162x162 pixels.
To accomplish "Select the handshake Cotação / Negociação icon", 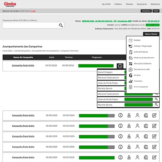I will [x=131, y=46].
